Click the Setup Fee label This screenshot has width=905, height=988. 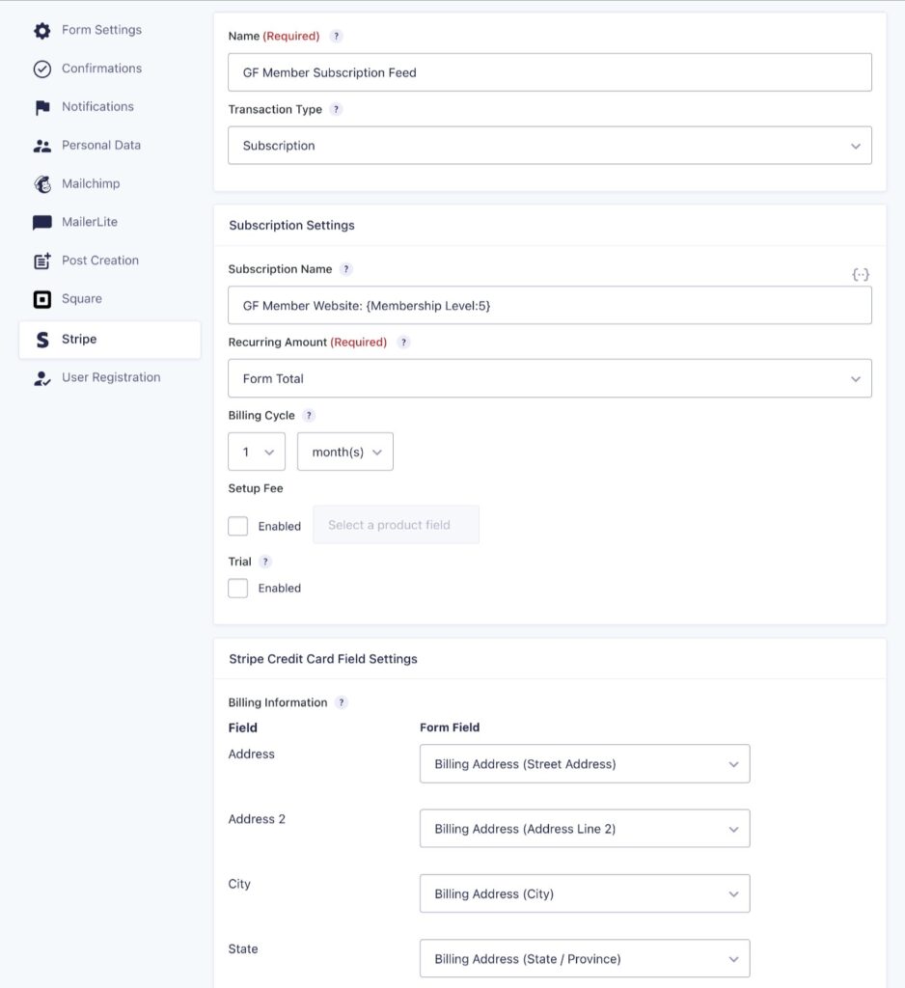(x=256, y=488)
